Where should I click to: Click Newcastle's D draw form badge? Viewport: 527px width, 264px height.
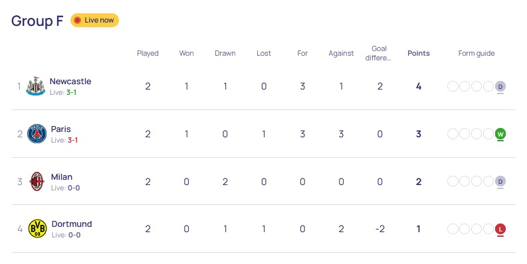click(x=500, y=86)
